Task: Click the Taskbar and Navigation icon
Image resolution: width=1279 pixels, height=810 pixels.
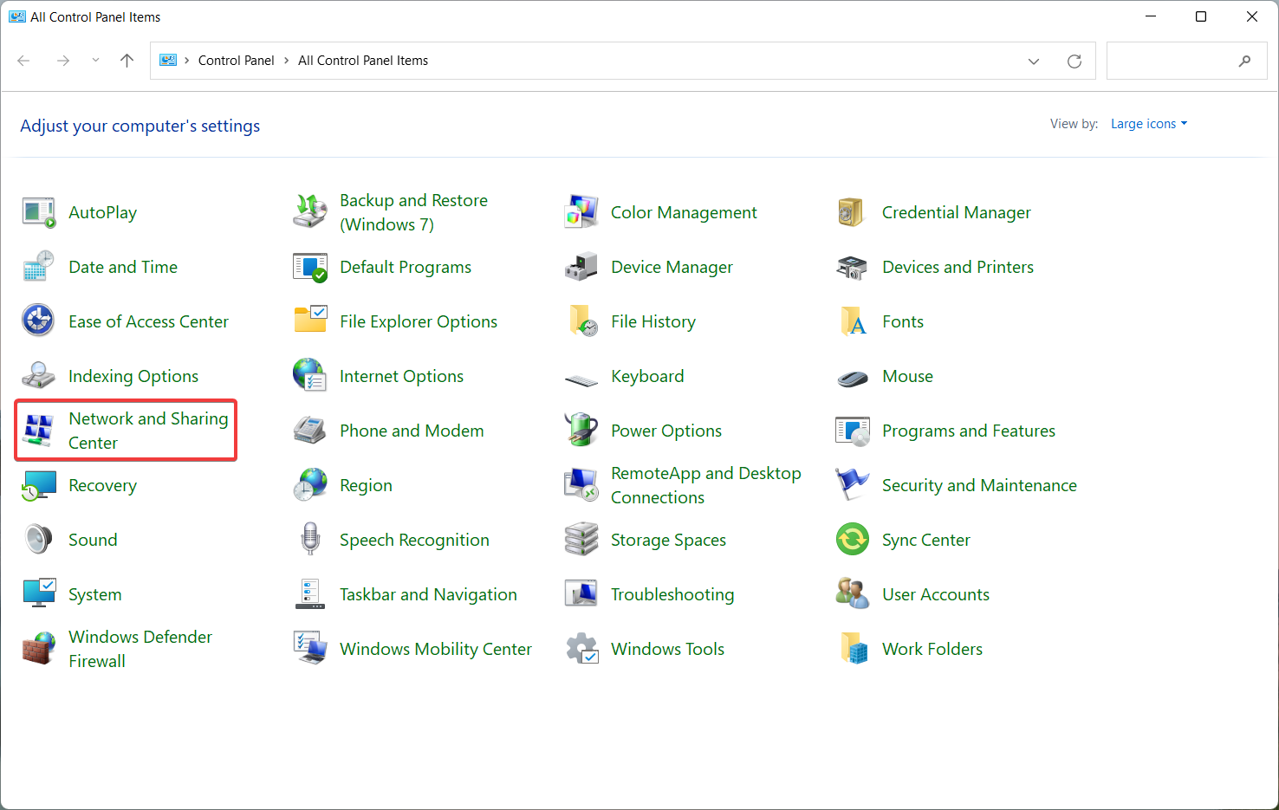Action: [x=309, y=594]
